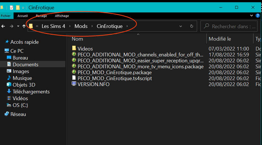
Task: Select PECO_MOD_CinErotique.package file
Action: (x=115, y=72)
